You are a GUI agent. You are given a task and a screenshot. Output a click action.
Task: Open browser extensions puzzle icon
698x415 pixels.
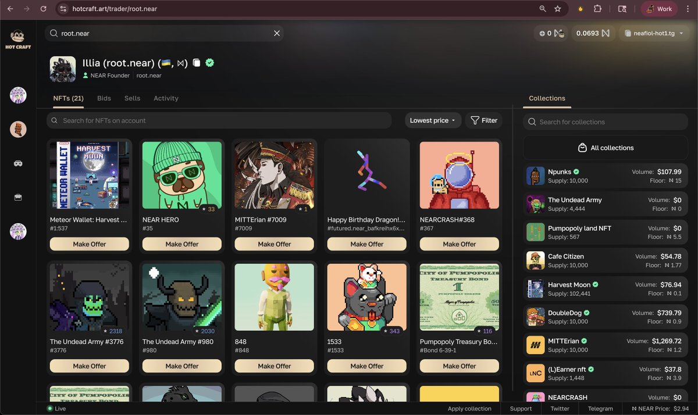tap(597, 9)
